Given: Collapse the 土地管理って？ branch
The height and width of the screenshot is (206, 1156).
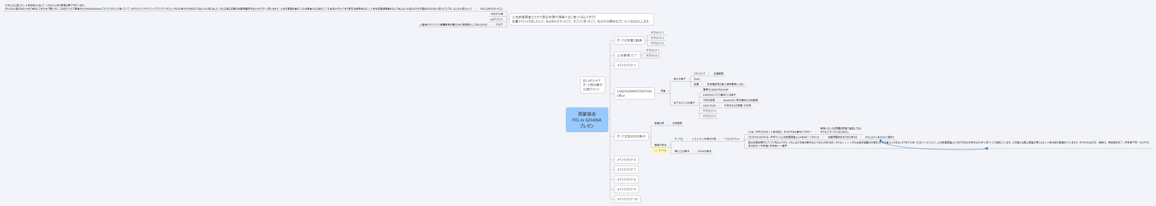Looking at the screenshot, I should [x=642, y=55].
